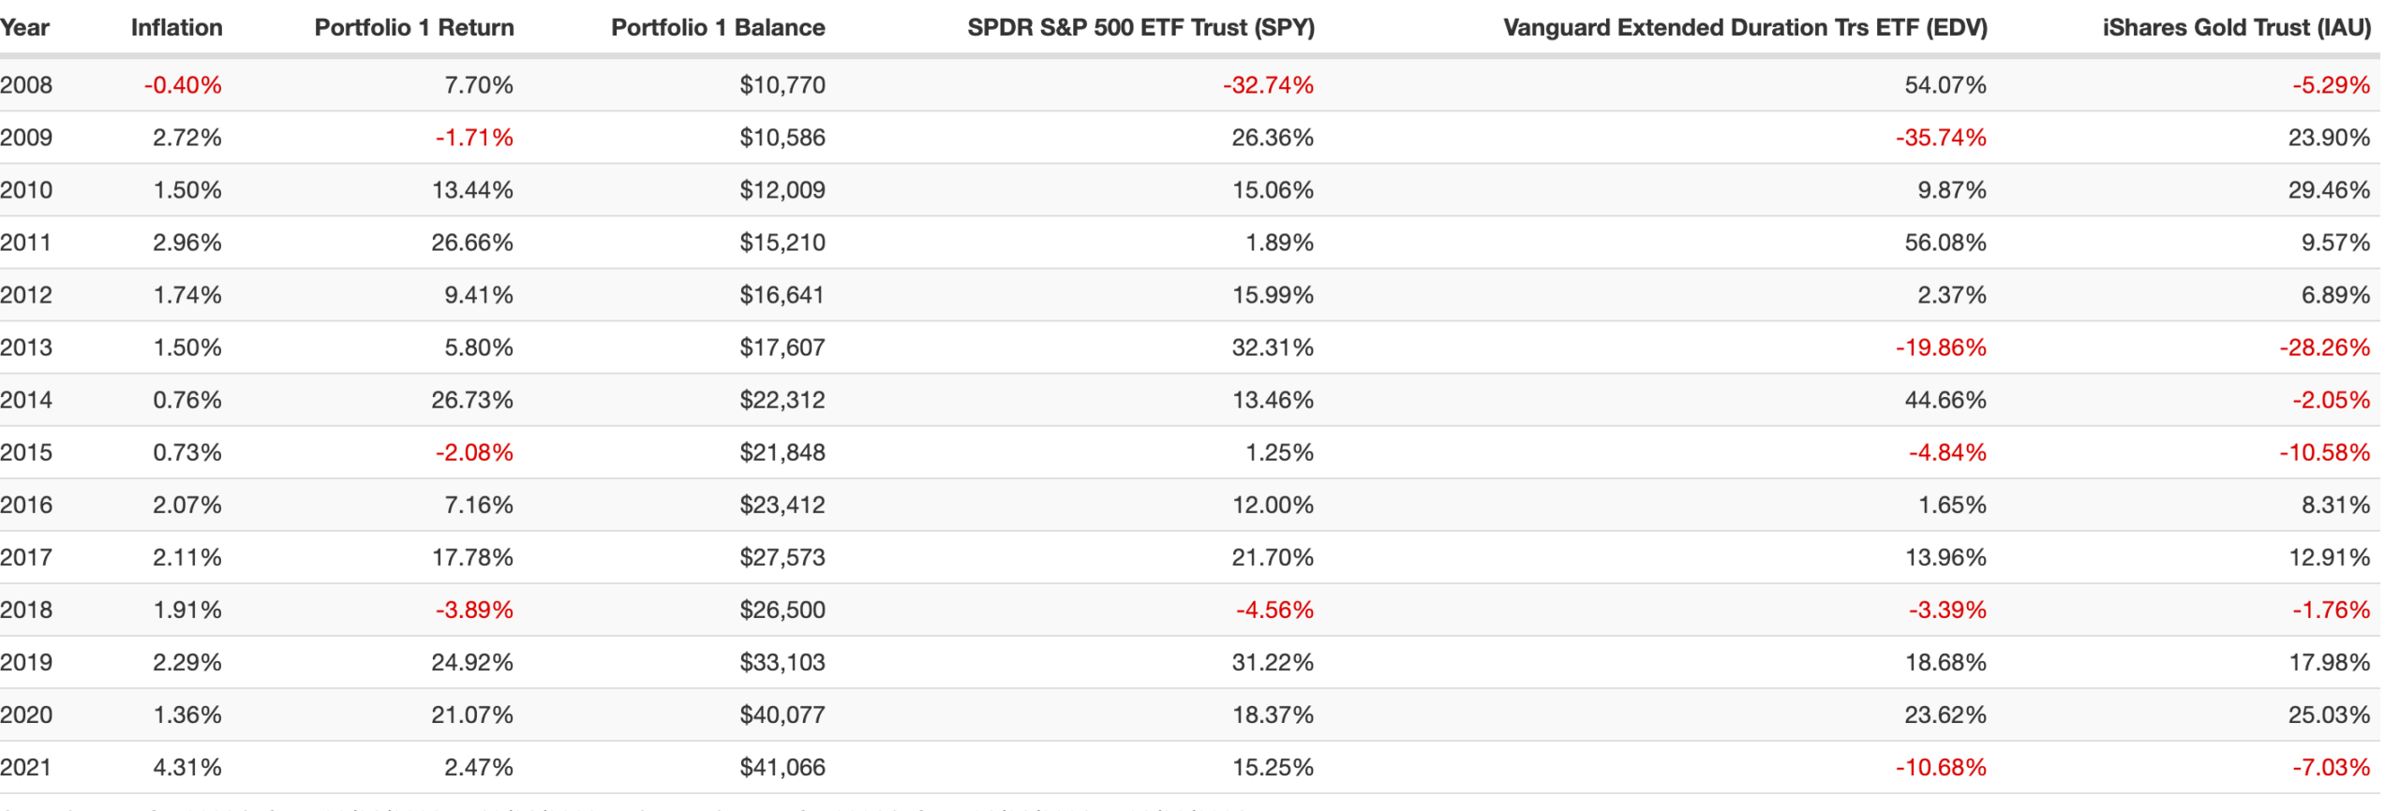Click the Portfolio 1 Balance column header

tap(718, 27)
